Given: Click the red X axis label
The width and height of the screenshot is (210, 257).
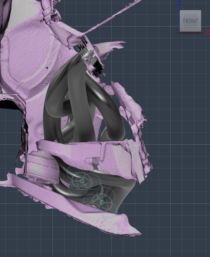Looking at the screenshot, I should (x=208, y=32).
